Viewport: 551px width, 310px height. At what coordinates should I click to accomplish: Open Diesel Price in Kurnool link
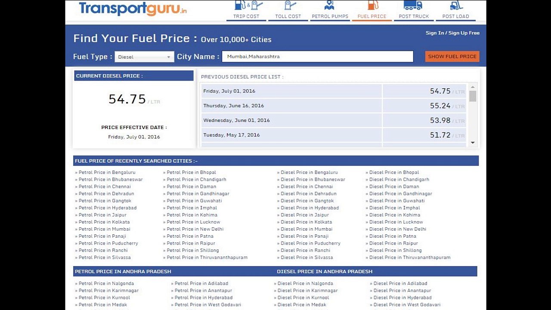(303, 298)
